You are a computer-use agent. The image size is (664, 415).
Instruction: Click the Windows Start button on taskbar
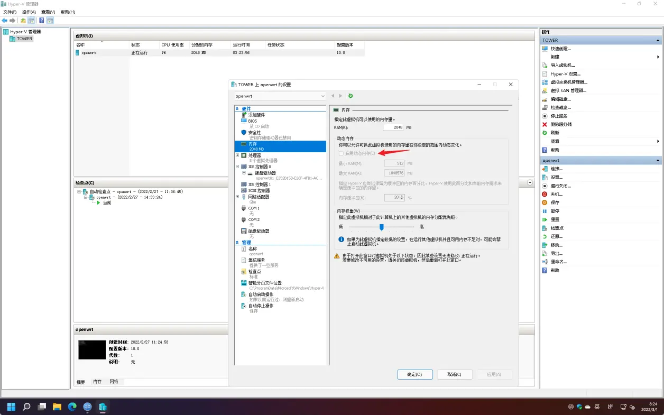[11, 407]
